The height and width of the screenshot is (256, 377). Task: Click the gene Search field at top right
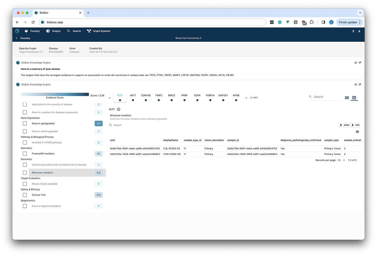pyautogui.click(x=325, y=97)
